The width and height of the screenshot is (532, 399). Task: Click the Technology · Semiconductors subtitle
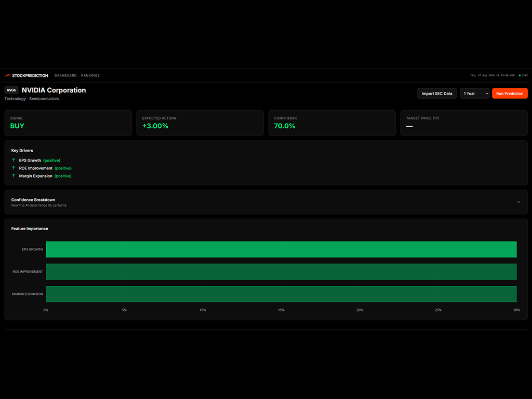pos(32,99)
